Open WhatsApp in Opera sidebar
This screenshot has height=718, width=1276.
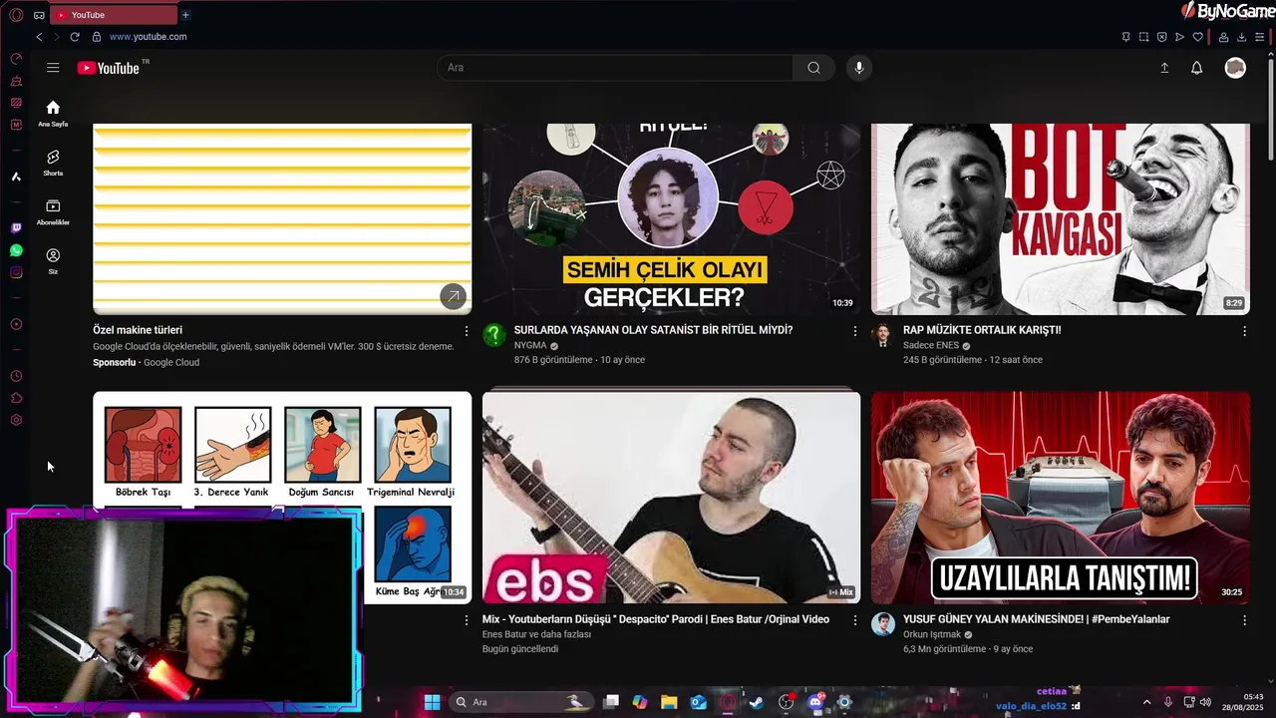click(x=16, y=250)
